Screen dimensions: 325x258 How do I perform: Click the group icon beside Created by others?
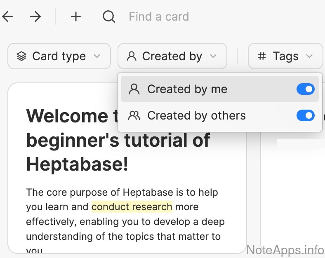point(134,115)
